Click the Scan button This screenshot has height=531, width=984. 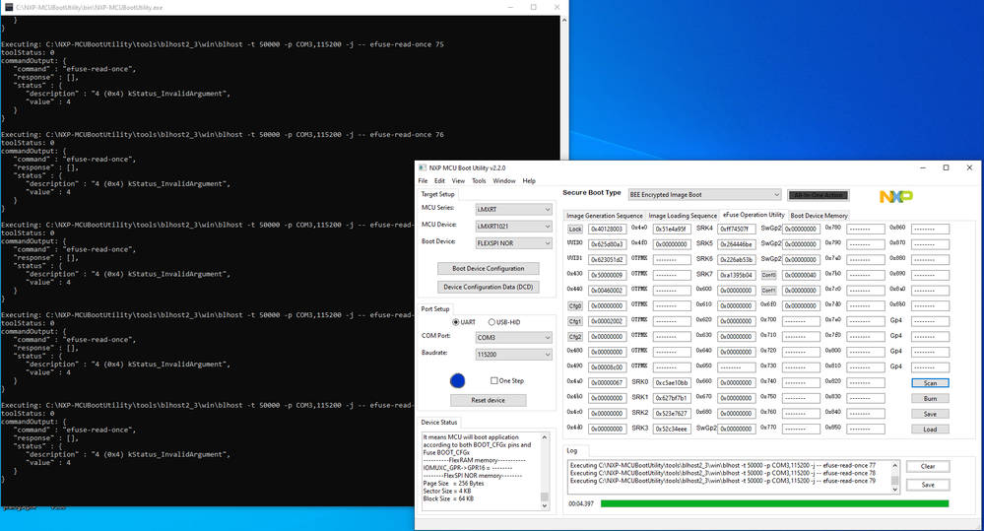[x=930, y=383]
